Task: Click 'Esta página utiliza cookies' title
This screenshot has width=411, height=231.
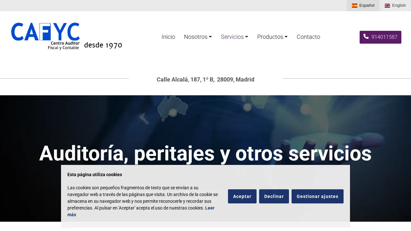Action: click(x=95, y=175)
